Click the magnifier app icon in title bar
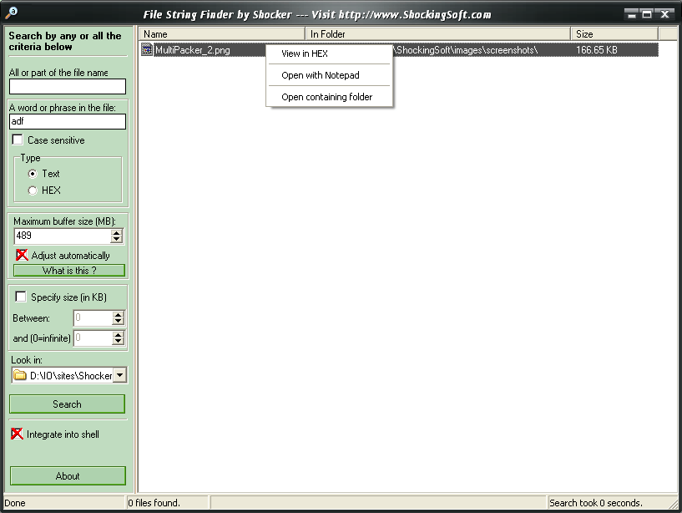 tap(12, 13)
